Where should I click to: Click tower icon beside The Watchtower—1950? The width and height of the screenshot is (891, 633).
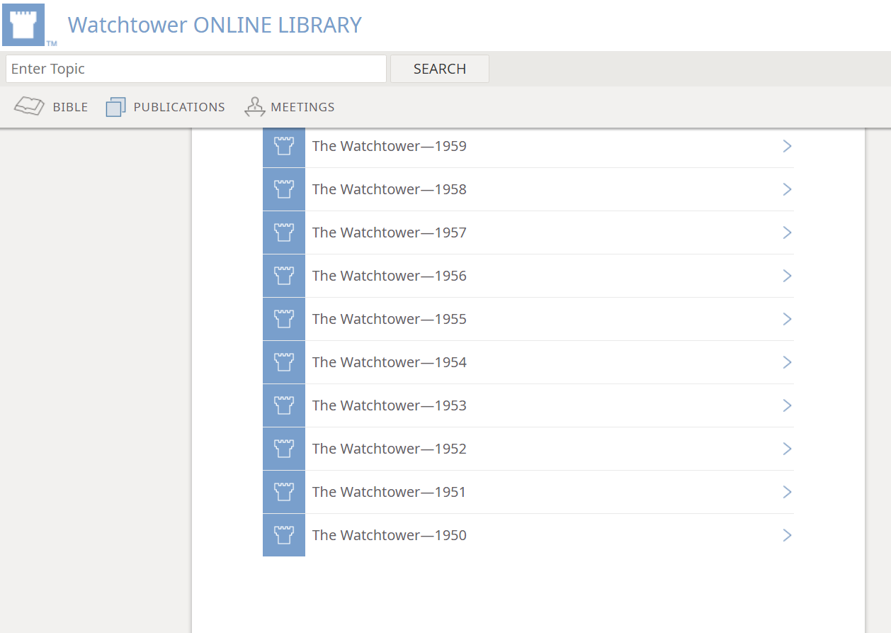(x=284, y=535)
